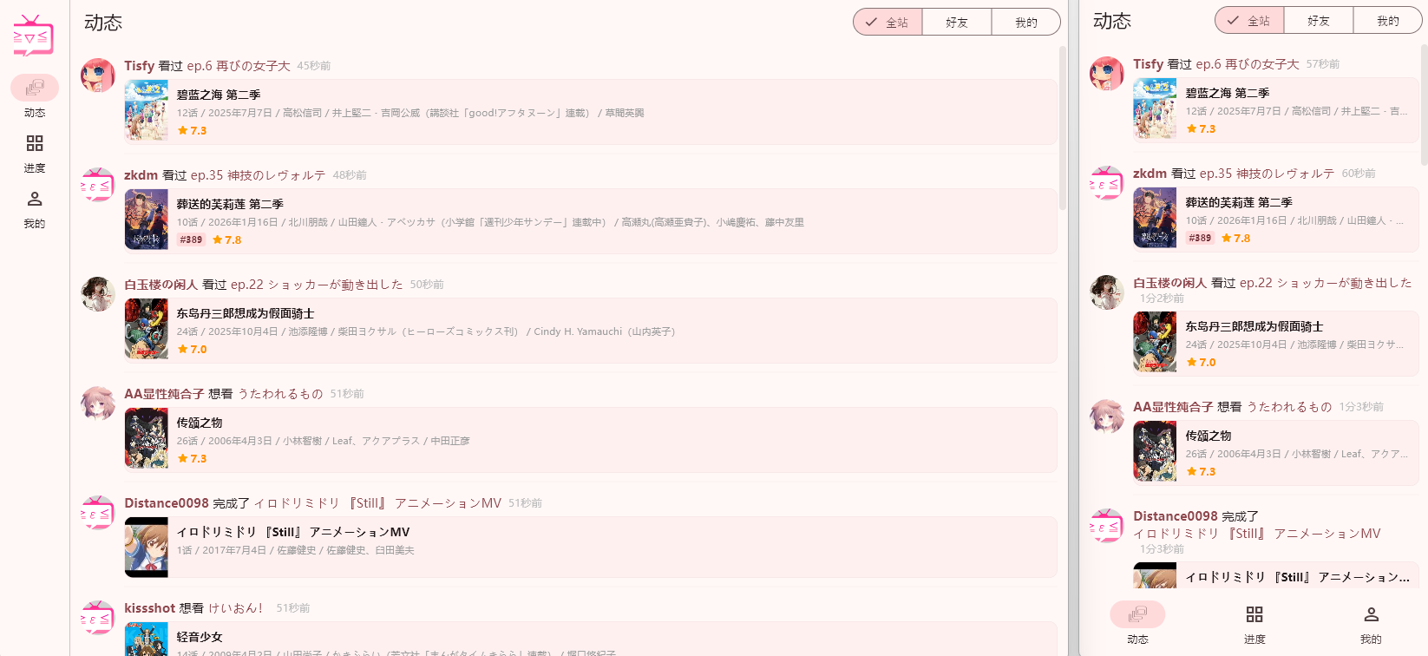1428x656 pixels.
Task: Open うたわれるもの link in left panel
Action: tap(280, 394)
